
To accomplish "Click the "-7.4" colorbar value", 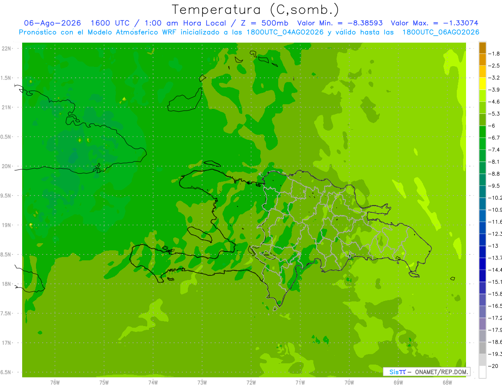I will tap(495, 149).
